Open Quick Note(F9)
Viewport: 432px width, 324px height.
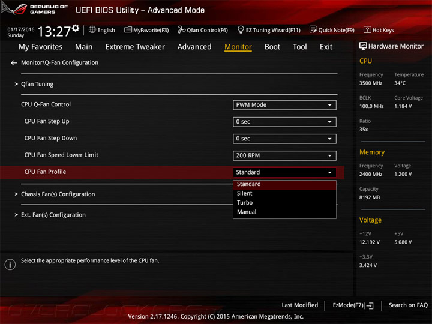coord(332,30)
